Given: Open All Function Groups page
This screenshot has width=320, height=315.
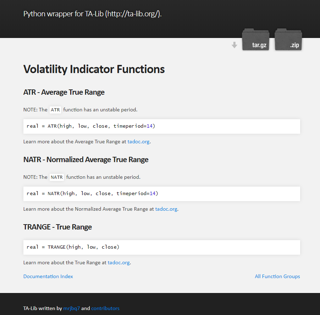Looking at the screenshot, I should pos(277,276).
